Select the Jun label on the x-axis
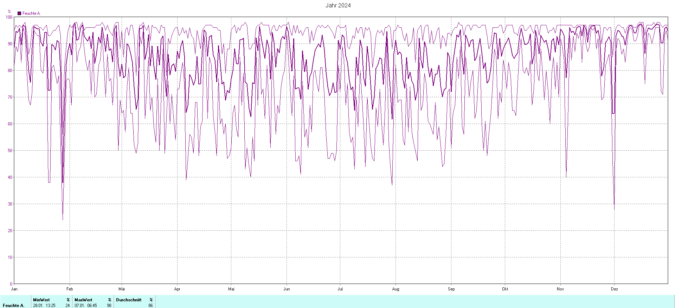Screen dimensions: 675x308 287,289
